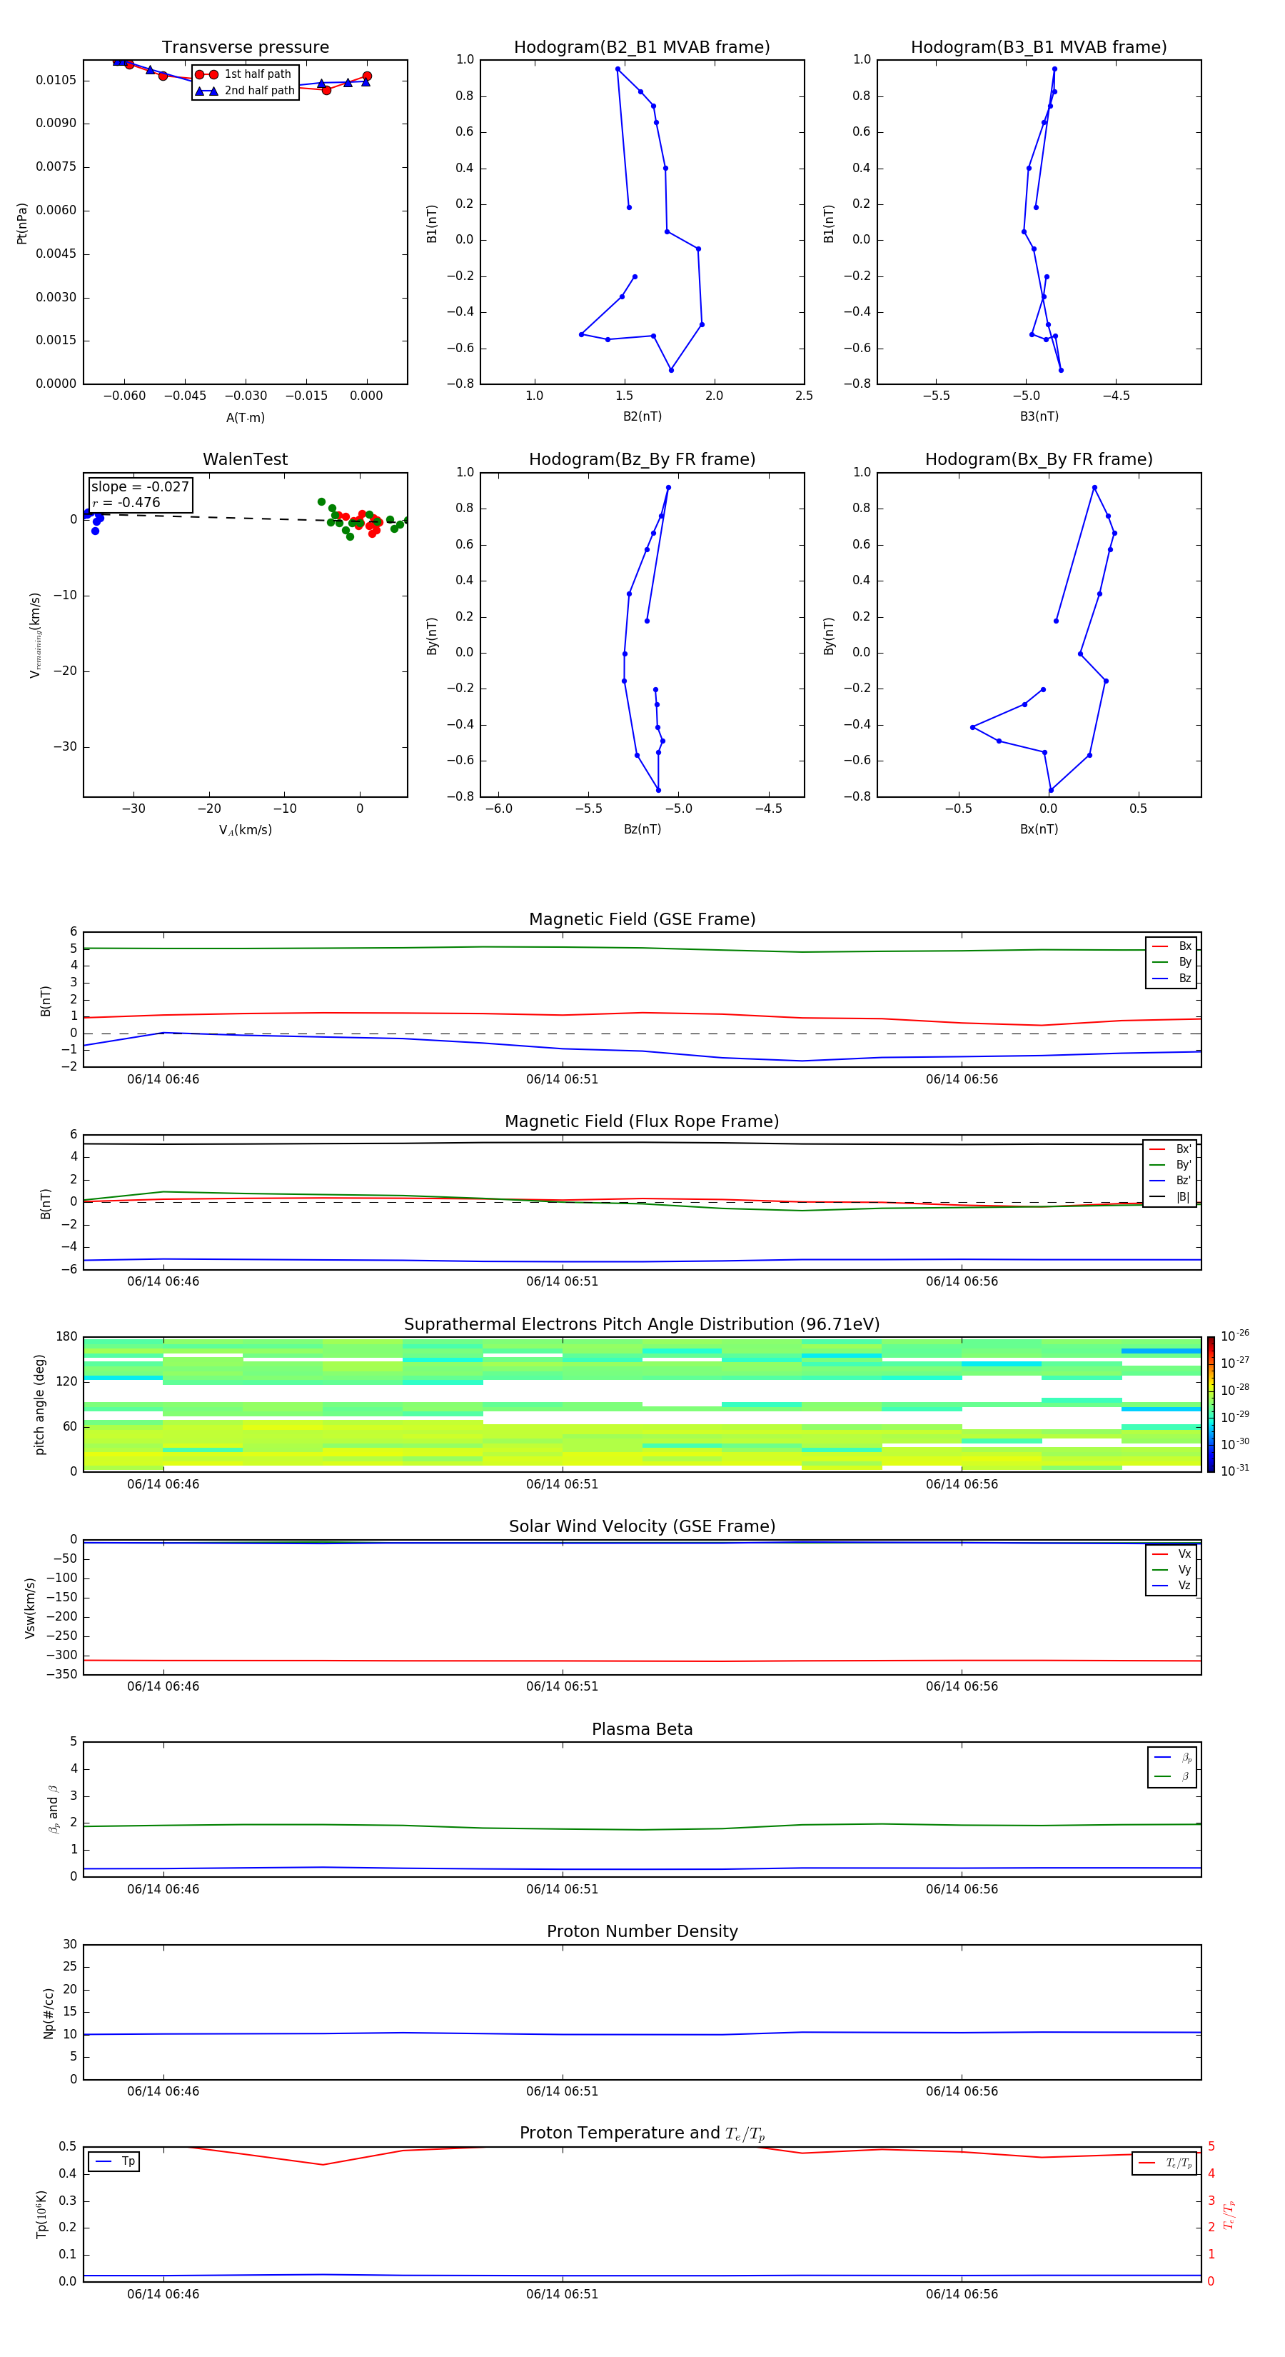Viewport: 1285px width, 2357px height.
Task: Click the 'Solar Wind Velocity (GSE Frame)' title
Action: pyautogui.click(x=642, y=1526)
